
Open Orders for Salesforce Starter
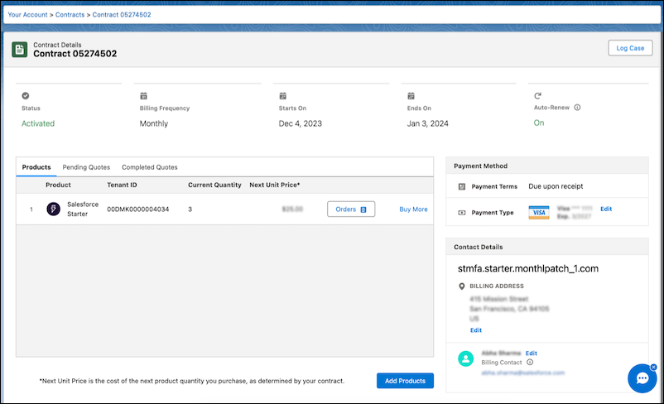351,209
